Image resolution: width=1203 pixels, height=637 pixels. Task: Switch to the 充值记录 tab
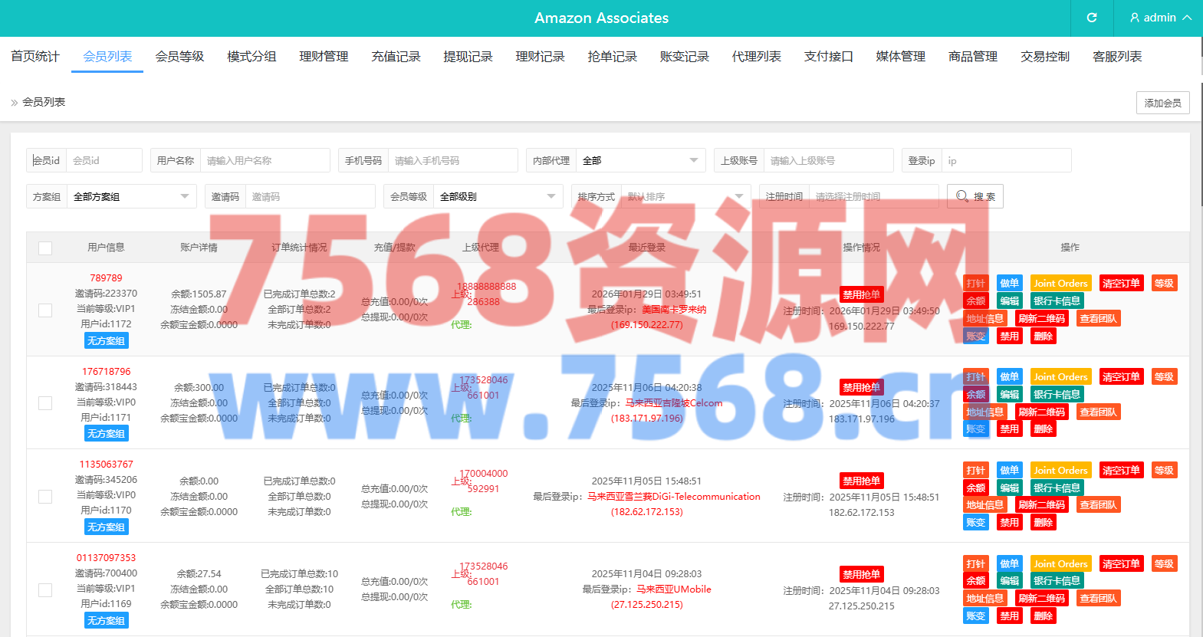pos(396,57)
